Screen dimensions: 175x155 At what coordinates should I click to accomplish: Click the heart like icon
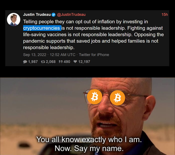75,62
